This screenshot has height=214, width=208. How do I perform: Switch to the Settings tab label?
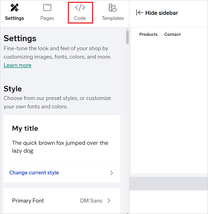click(x=14, y=18)
